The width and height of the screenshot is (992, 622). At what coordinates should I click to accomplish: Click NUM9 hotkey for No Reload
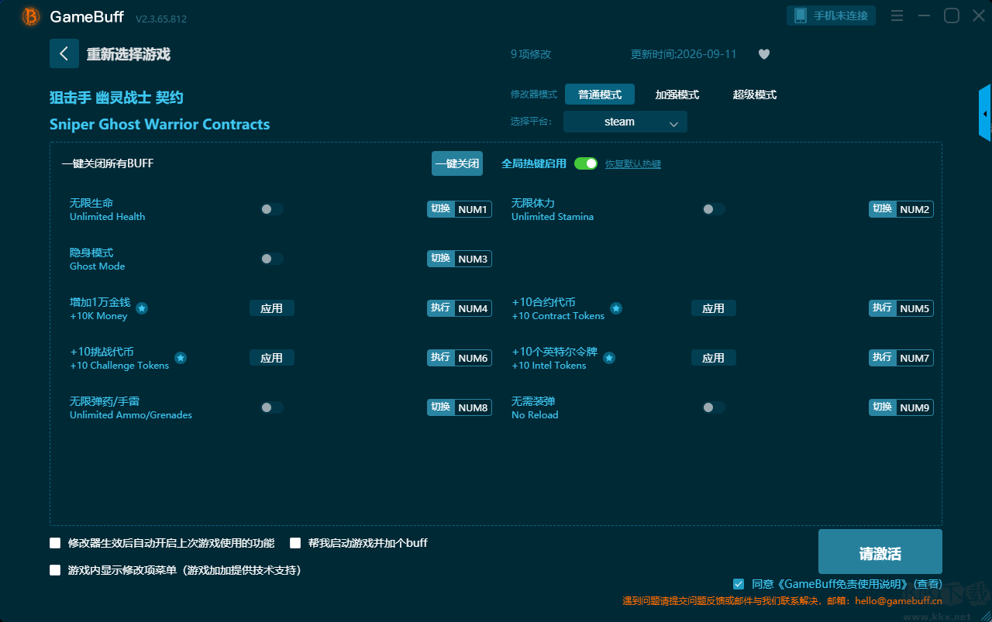pos(901,407)
